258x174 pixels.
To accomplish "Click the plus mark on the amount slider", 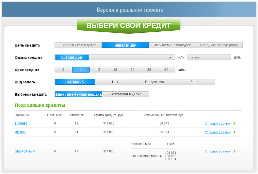I will pos(170,57).
